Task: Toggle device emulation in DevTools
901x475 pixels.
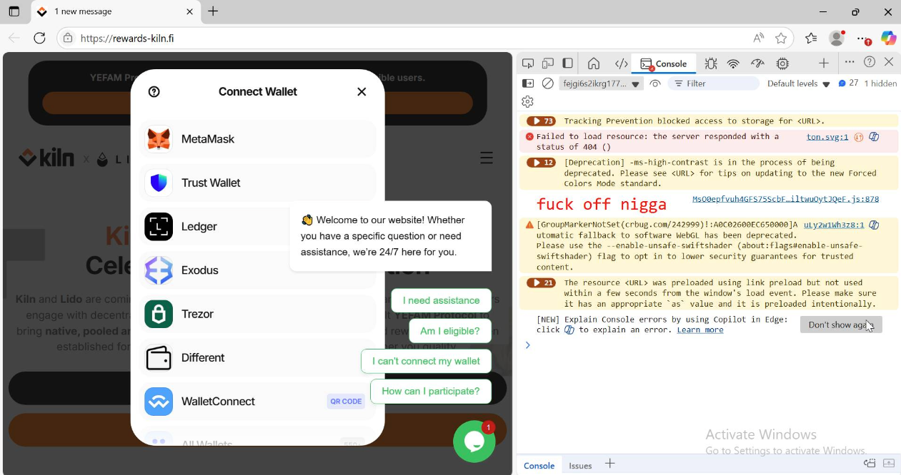Action: coord(548,63)
